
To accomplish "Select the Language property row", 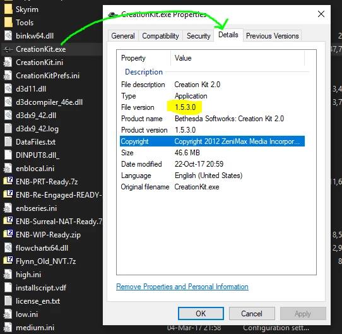I will click(212, 176).
